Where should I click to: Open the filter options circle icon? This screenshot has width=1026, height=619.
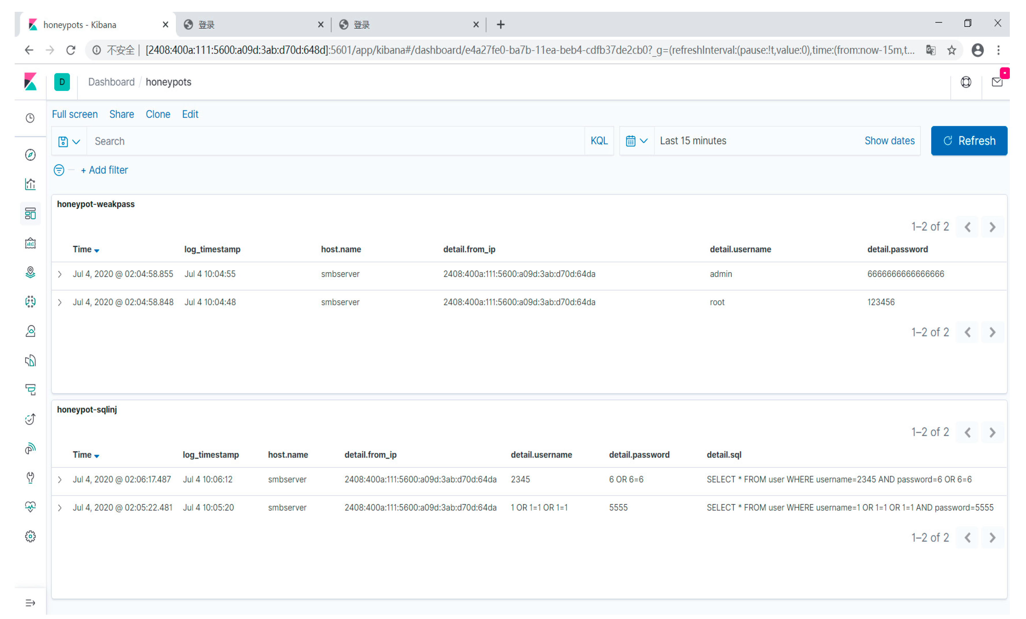pyautogui.click(x=59, y=170)
